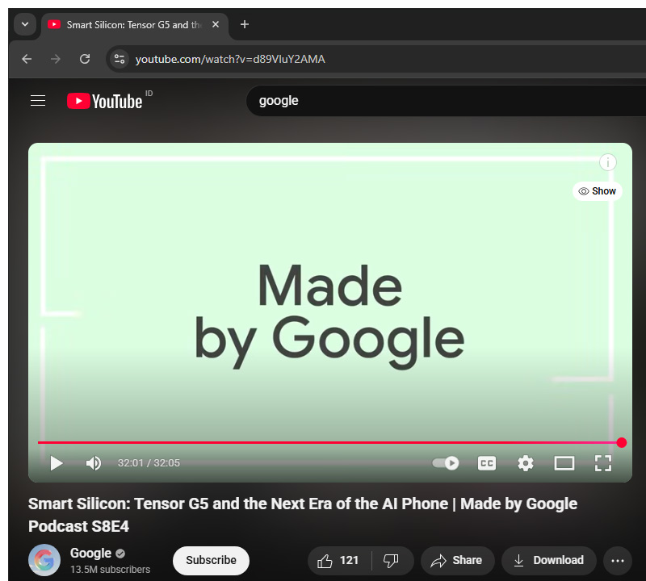
Task: Dislike this video
Action: click(391, 560)
